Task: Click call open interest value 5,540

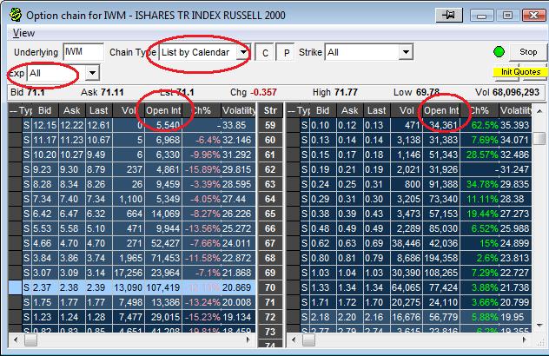Action: click(x=168, y=125)
